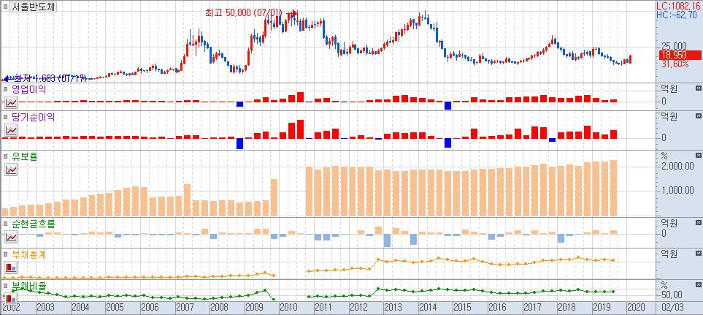Click the small square marker beside 서울반도체

[4, 7]
